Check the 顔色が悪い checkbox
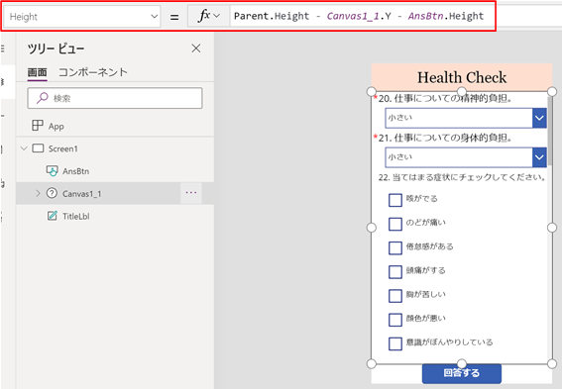This screenshot has width=562, height=389. click(395, 320)
